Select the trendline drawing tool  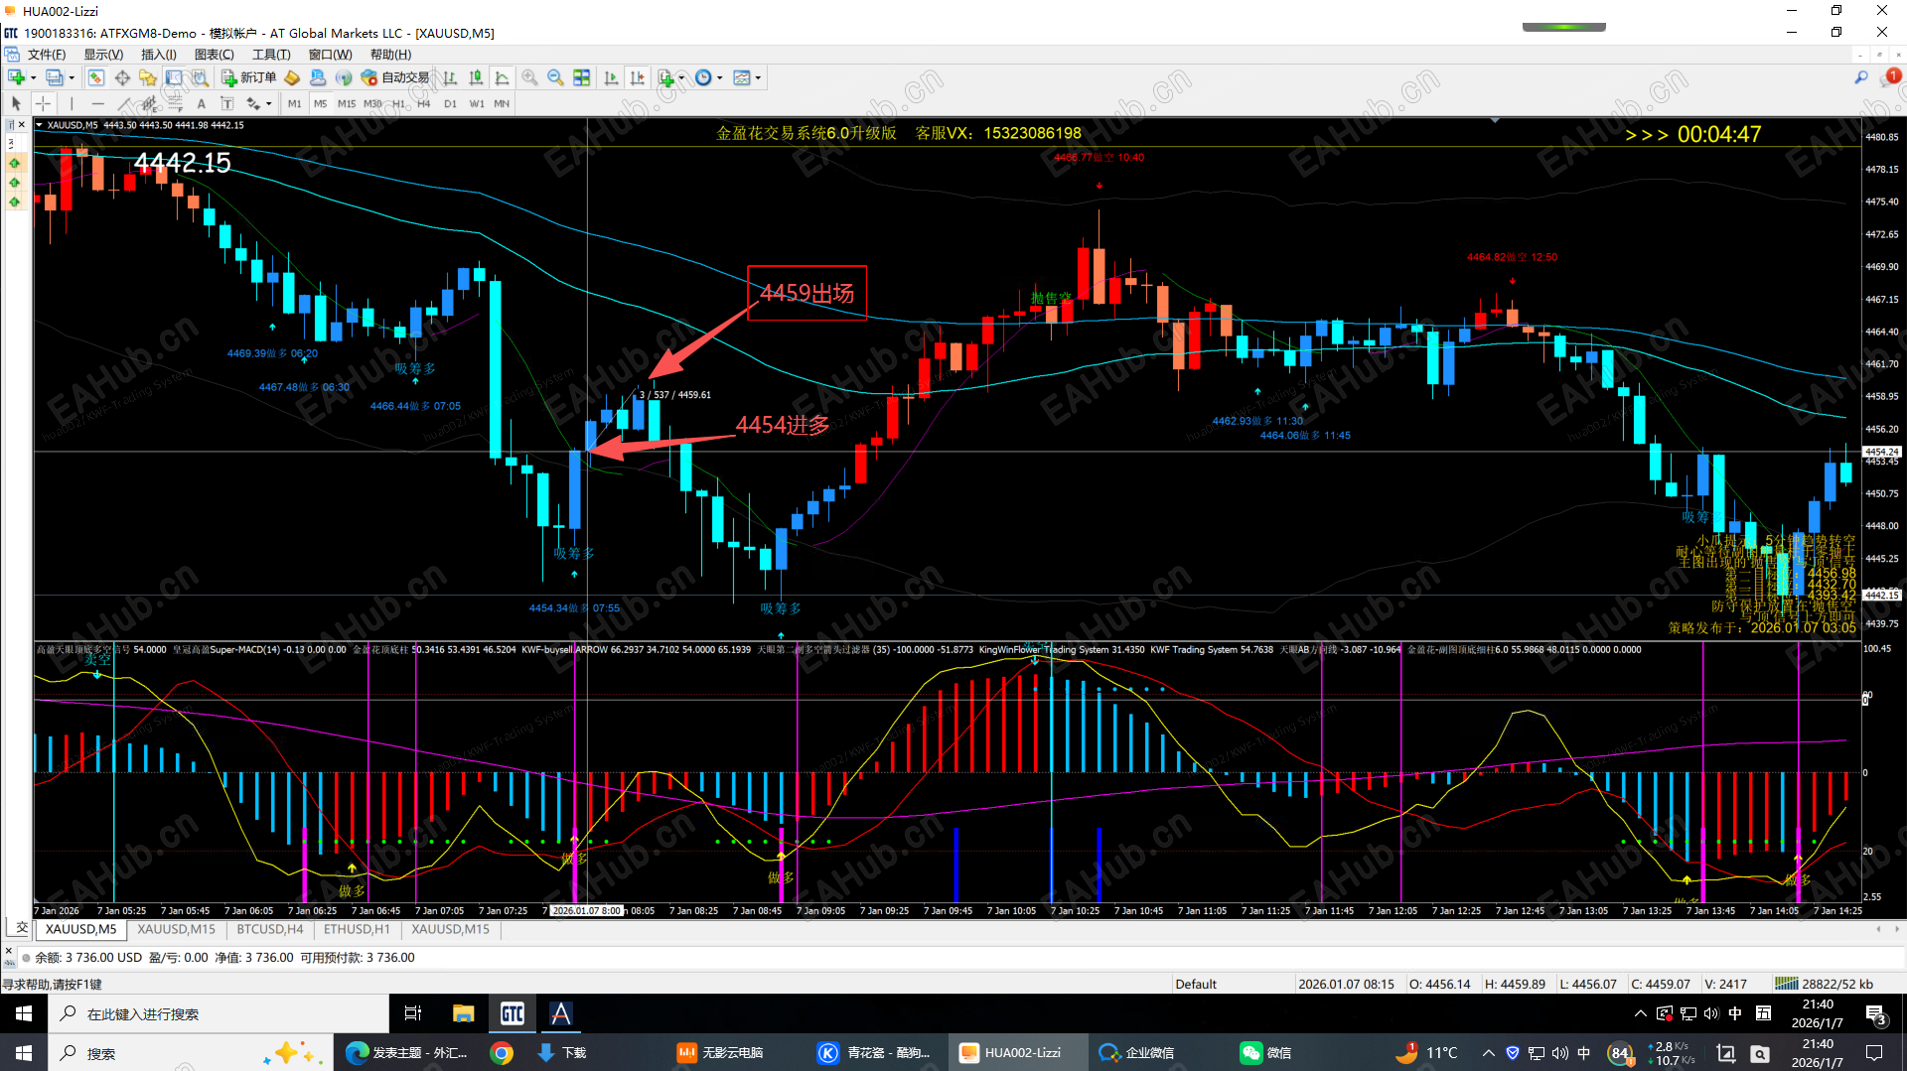(123, 103)
